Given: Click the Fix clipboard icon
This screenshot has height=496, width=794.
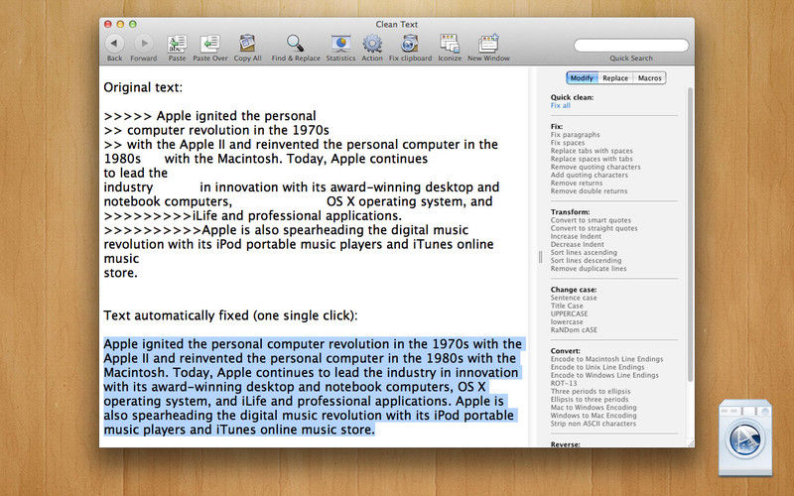Looking at the screenshot, I should tap(410, 44).
